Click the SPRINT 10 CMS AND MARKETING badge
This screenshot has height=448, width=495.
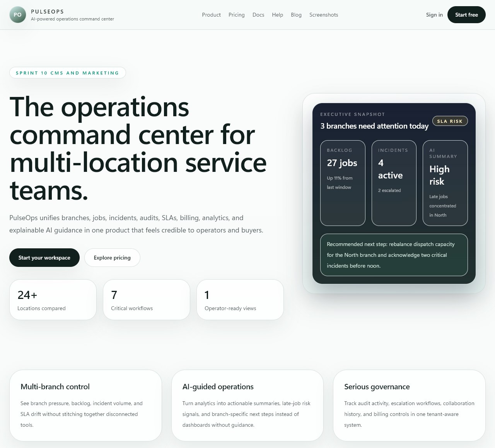(67, 73)
